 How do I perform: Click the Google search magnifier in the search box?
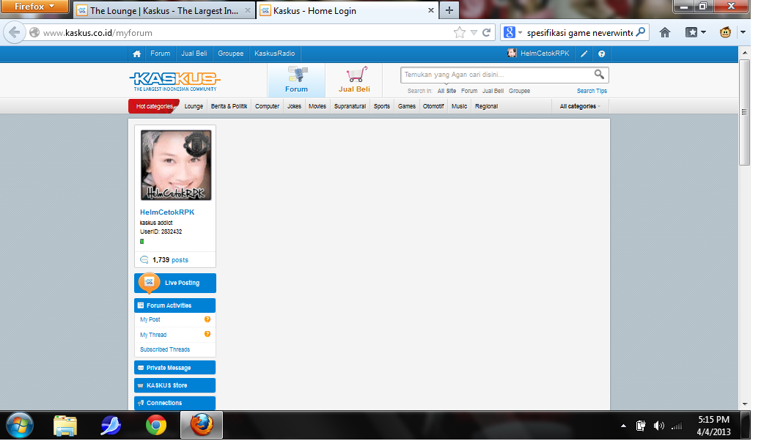click(x=641, y=32)
